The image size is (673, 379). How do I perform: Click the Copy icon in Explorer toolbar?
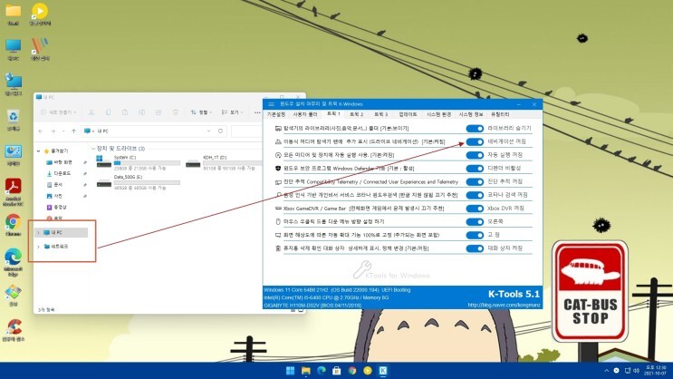coord(108,112)
